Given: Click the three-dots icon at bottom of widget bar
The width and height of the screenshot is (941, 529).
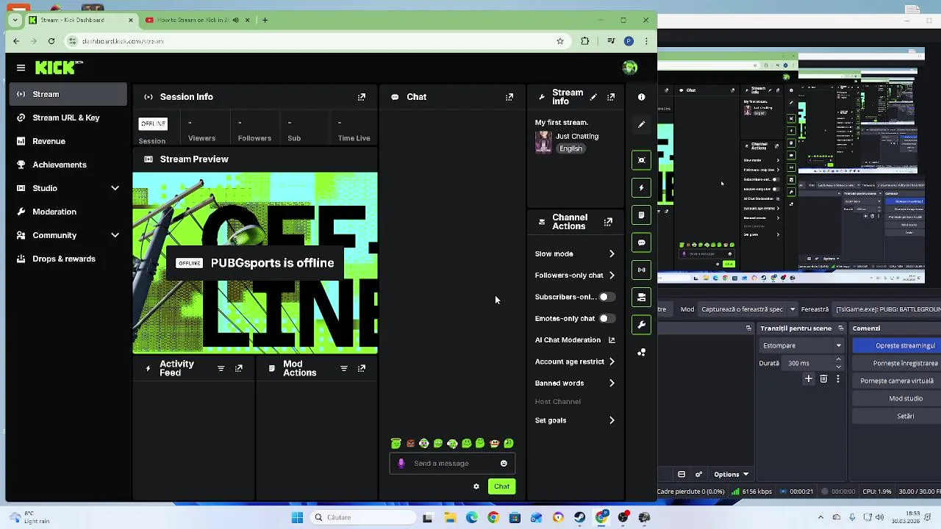Looking at the screenshot, I should coord(642,353).
